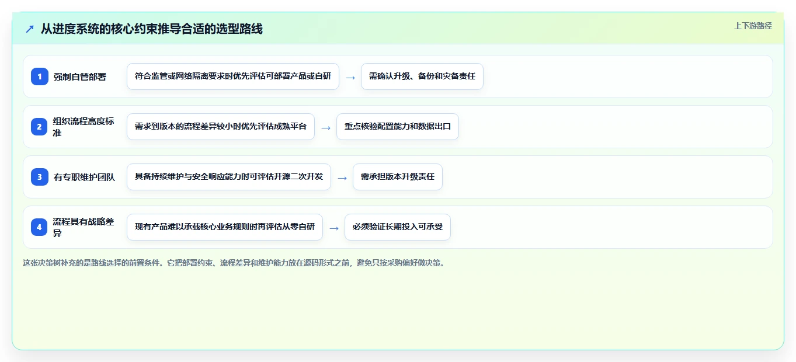796x362 pixels.
Task: Click the 有专职维护团队 label
Action: pos(84,177)
